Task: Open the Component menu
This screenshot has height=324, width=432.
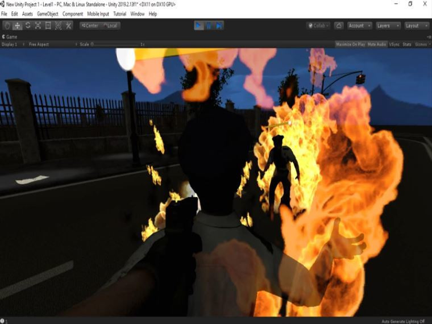Action: tap(73, 14)
